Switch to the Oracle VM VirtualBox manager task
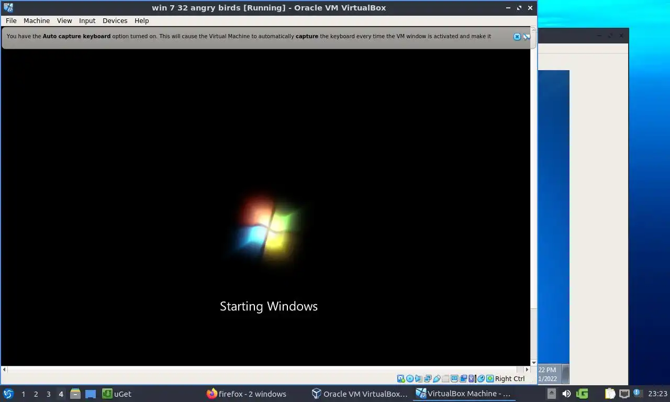Screen dimensions: 670x402 360,394
